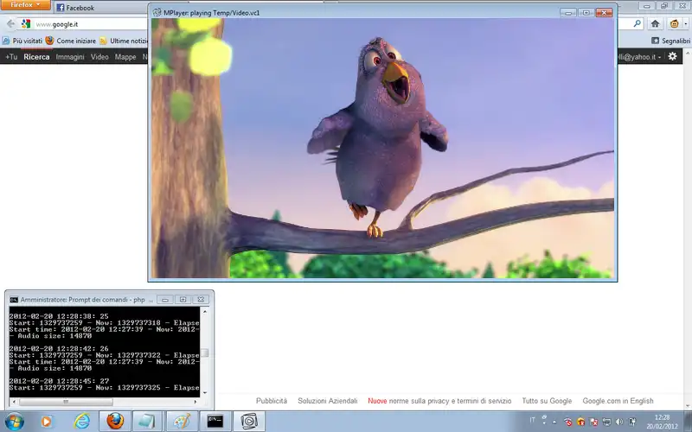Minimize the MPlayer window
692x432 pixels.
(x=568, y=13)
